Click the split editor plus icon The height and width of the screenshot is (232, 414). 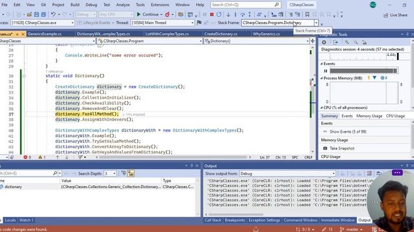click(312, 41)
